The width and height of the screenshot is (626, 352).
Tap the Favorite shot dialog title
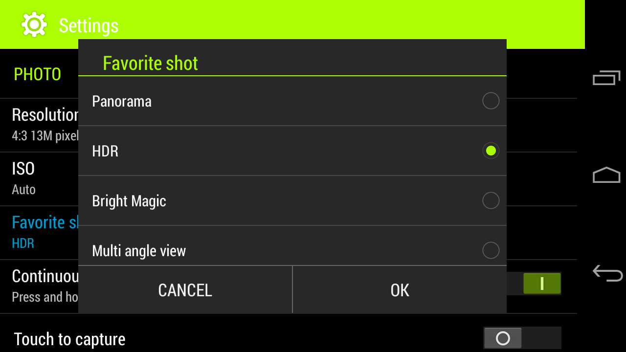pos(150,63)
